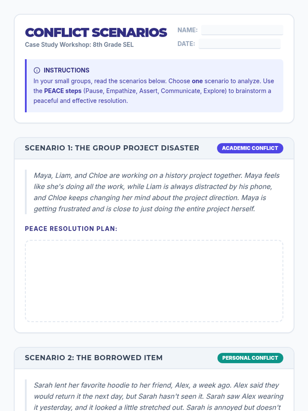Viewport: 308px width, 411px height.
Task: Click the DATE input field
Action: click(x=239, y=44)
